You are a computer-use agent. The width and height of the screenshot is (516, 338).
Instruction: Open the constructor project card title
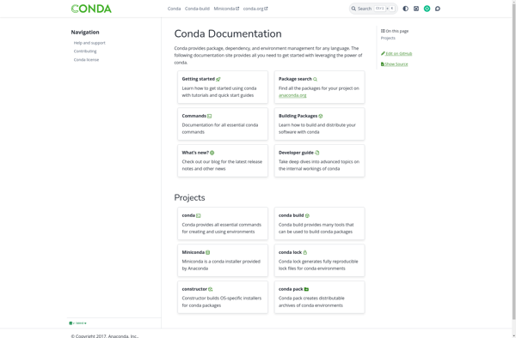click(x=194, y=289)
